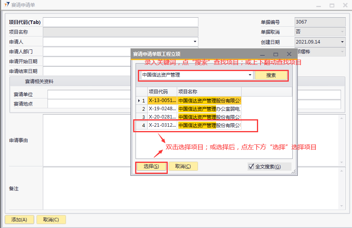
Task: Maximize the main 宴请申请单 window
Action: 332,5
